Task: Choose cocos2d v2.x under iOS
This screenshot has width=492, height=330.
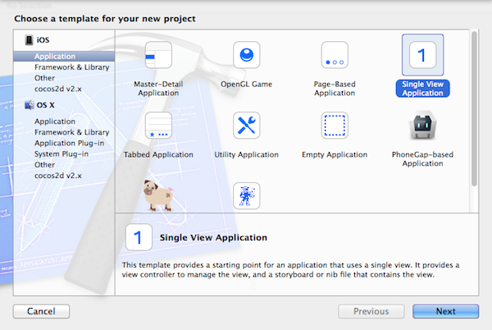Action: tap(57, 89)
